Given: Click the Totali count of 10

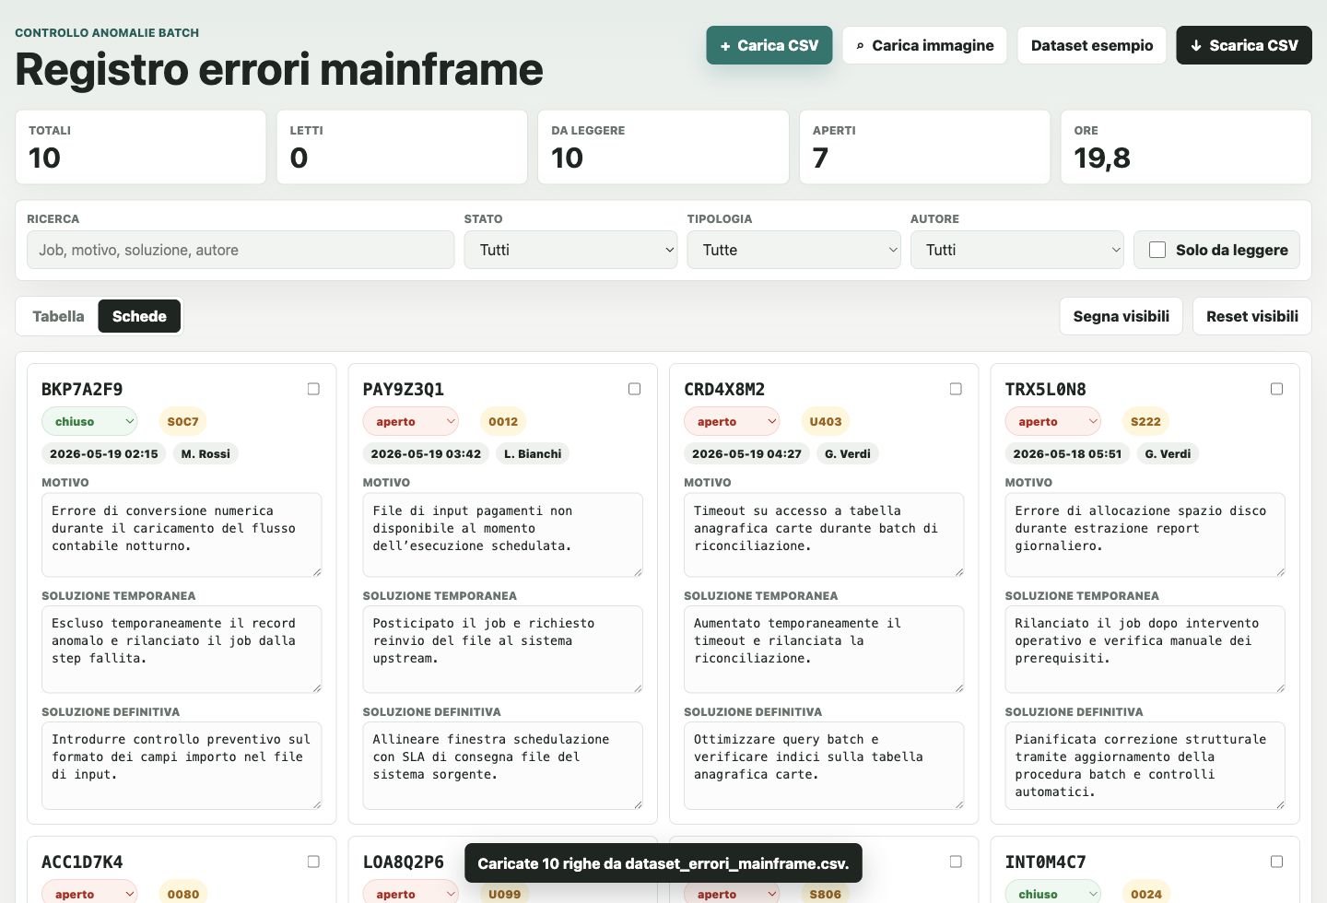Looking at the screenshot, I should pyautogui.click(x=44, y=158).
